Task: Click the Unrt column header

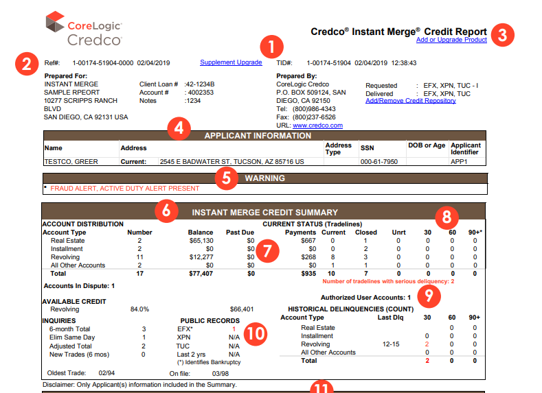Action: [399, 233]
